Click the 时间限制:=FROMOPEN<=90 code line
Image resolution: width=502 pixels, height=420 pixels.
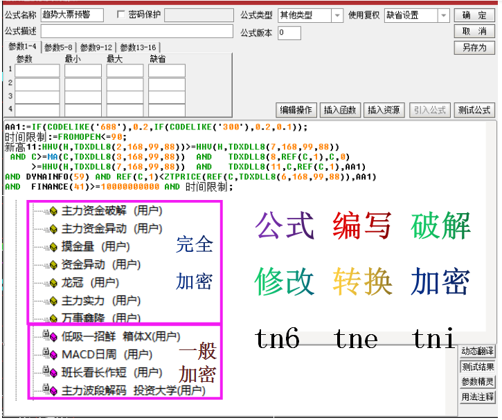[66, 137]
